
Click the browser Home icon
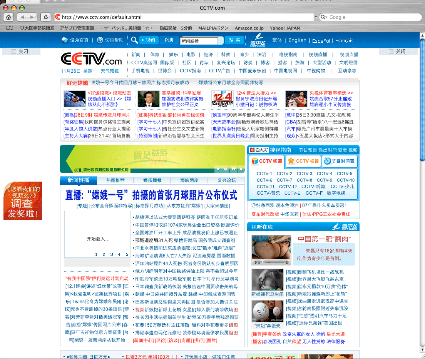pos(8,17)
